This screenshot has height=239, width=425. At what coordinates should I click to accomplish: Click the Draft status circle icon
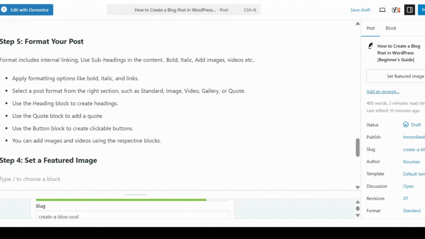[x=405, y=125]
